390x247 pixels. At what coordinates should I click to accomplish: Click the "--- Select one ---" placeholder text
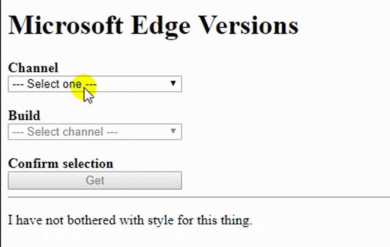tap(54, 84)
